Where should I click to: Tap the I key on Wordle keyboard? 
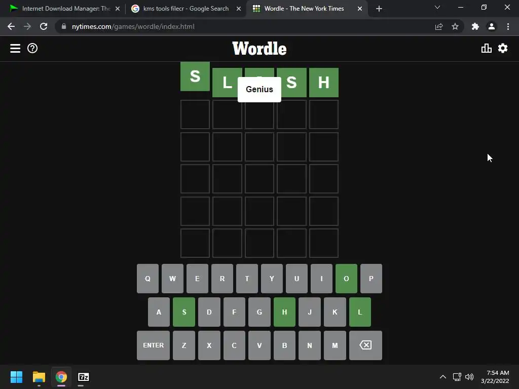[321, 279]
